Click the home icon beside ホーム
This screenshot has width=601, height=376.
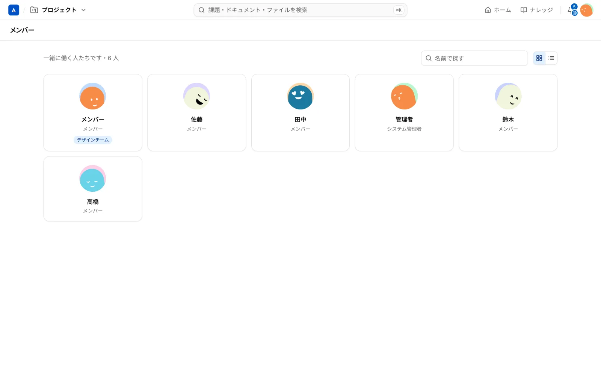(x=488, y=10)
